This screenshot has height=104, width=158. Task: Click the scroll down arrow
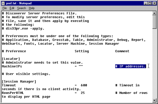[x=154, y=100]
